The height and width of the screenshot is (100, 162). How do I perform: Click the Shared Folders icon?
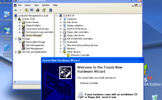coord(23,25)
